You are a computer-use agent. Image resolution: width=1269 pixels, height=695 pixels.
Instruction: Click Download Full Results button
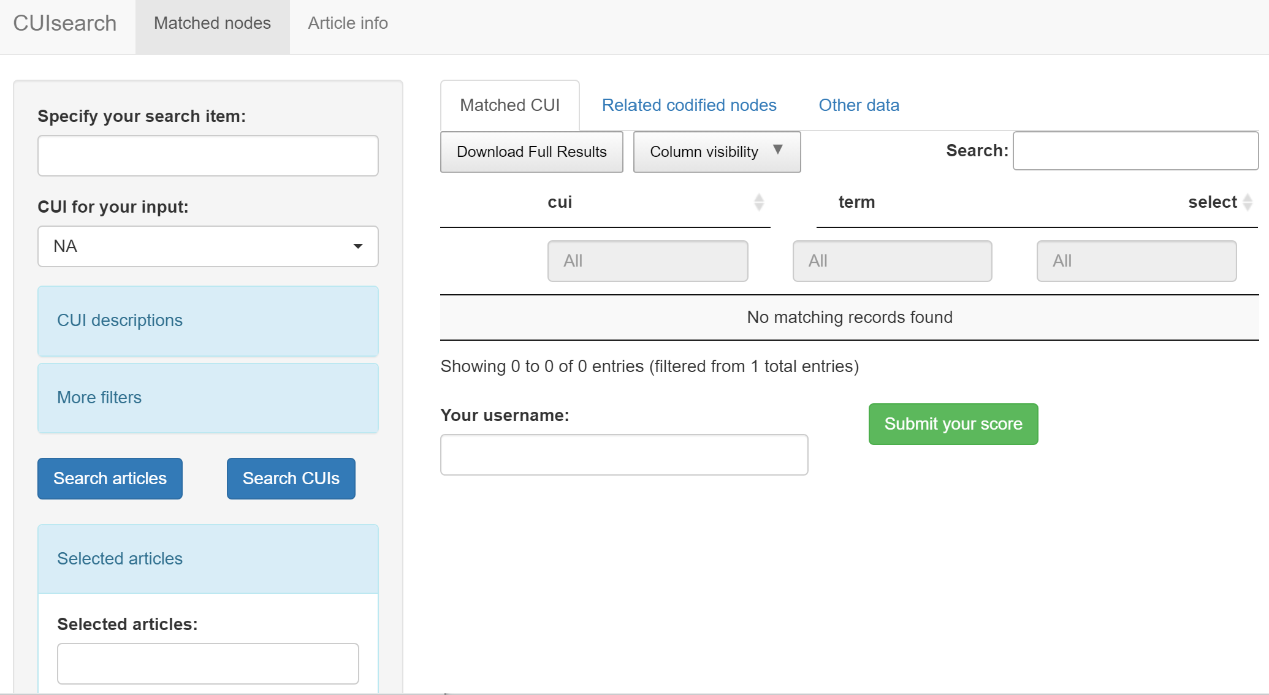click(x=532, y=152)
